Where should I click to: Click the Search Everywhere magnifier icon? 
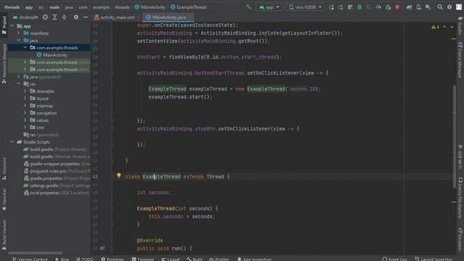(x=440, y=7)
